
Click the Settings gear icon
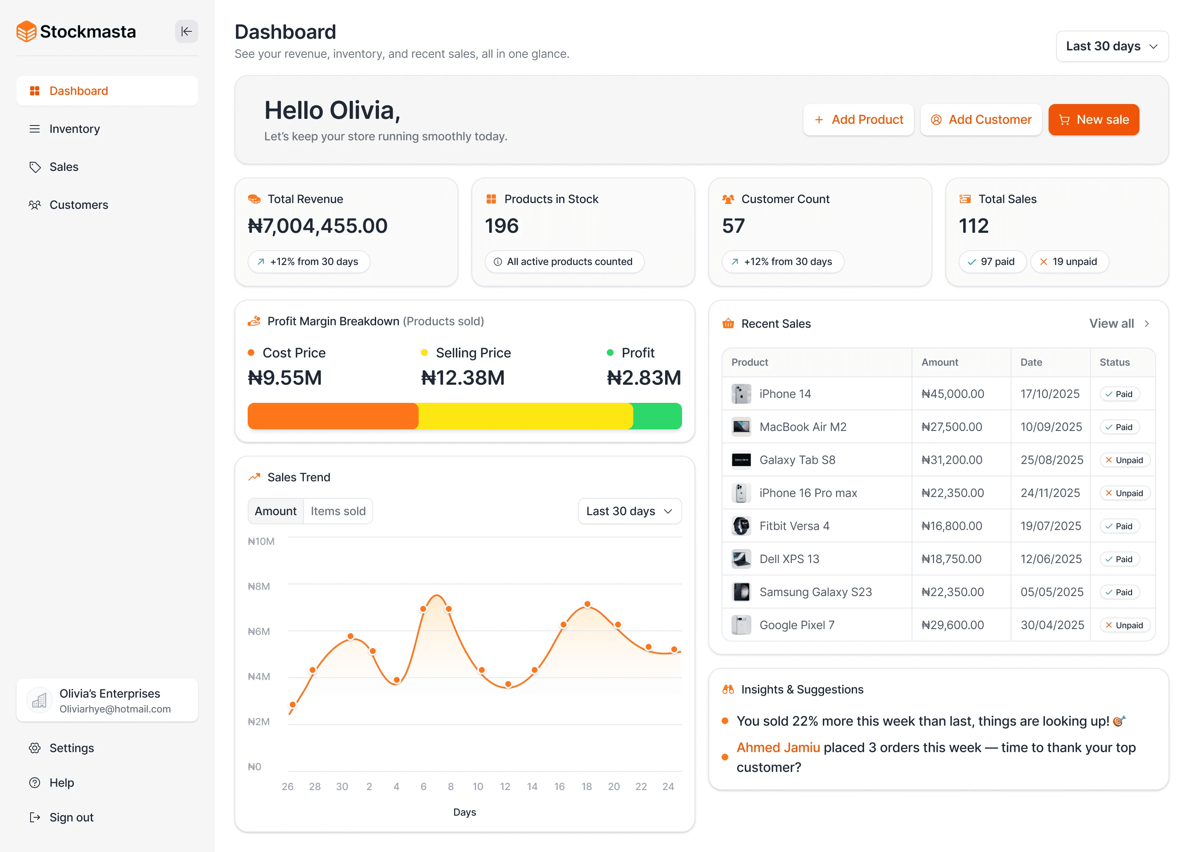35,748
